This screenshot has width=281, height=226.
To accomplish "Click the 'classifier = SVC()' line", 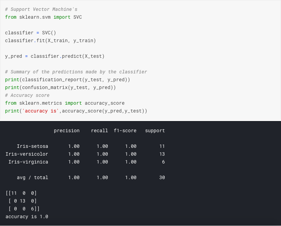I will point(31,33).
